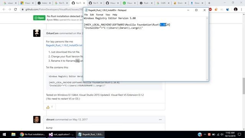The image size is (245, 138).
Task: Switch to Chrome 'No Rust installation' taskbar button
Action: pyautogui.click(x=33, y=135)
